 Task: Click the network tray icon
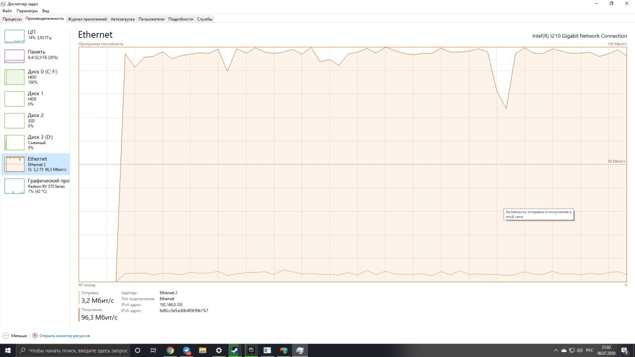pos(572,350)
